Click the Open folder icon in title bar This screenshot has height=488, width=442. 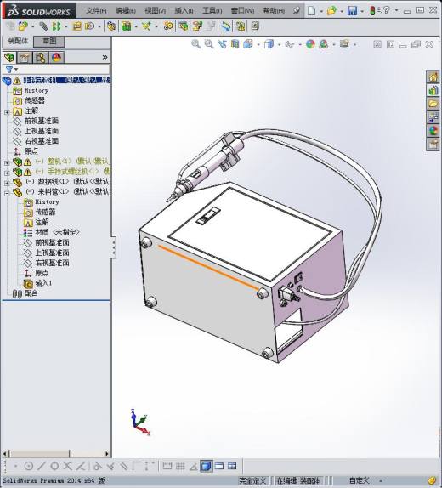point(331,10)
